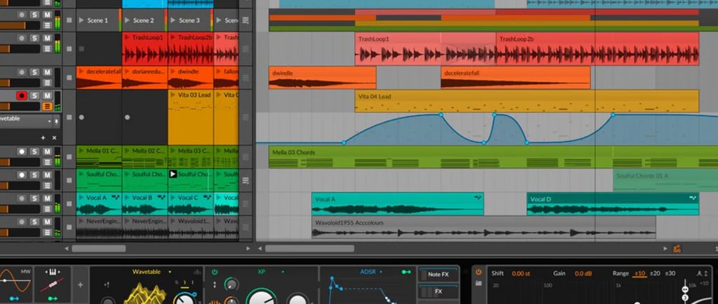Screen dimensions: 718x304
Task: Stop clips on the Vocal track
Action: click(x=69, y=203)
